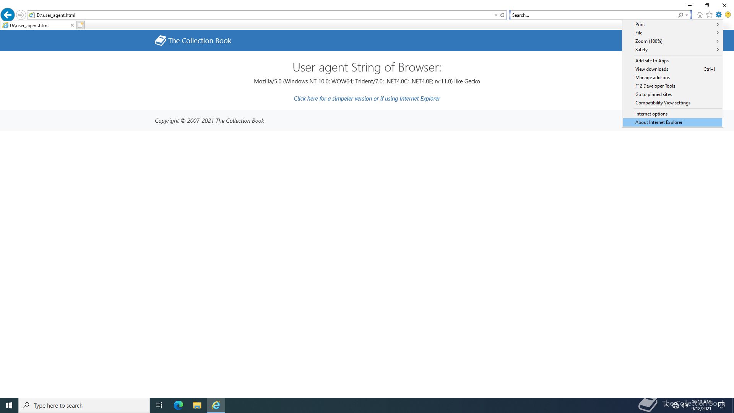Click the smiley feedback icon
The height and width of the screenshot is (413, 734).
[728, 15]
